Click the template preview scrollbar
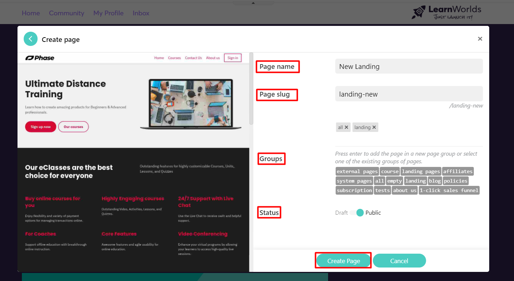 251,89
